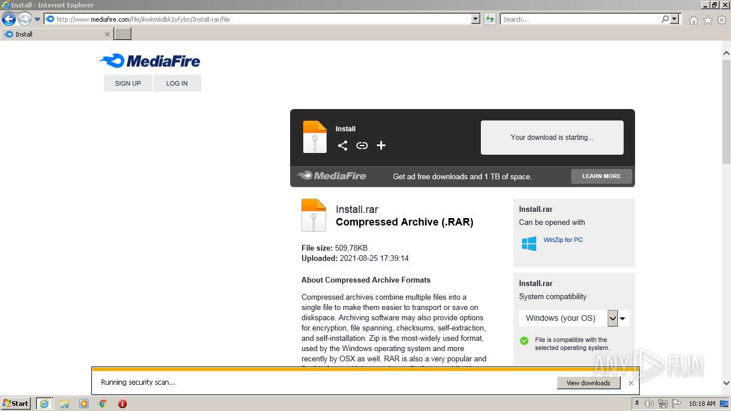Click the Share icon under Install
The image size is (731, 411).
pos(343,146)
